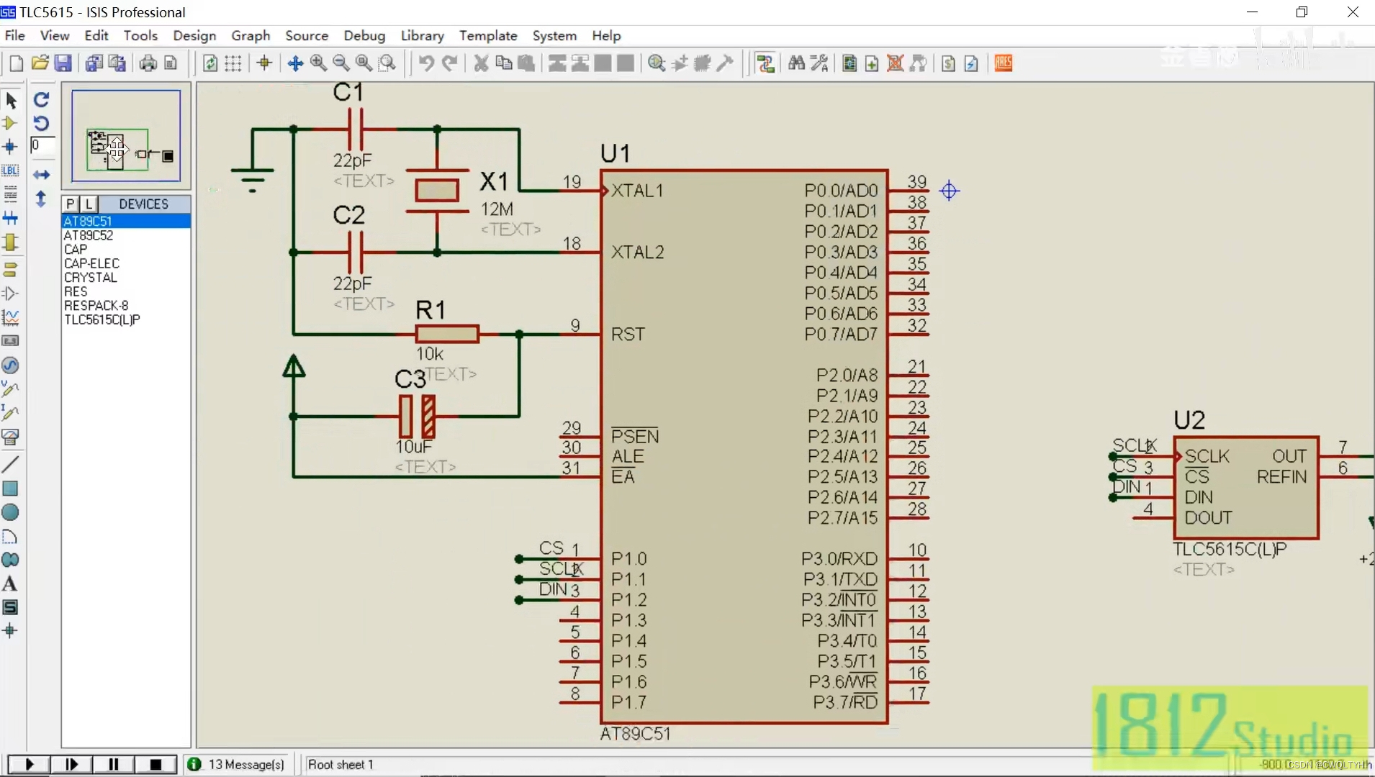Viewport: 1375px width, 777px height.
Task: Open the Debug menu
Action: tap(364, 35)
